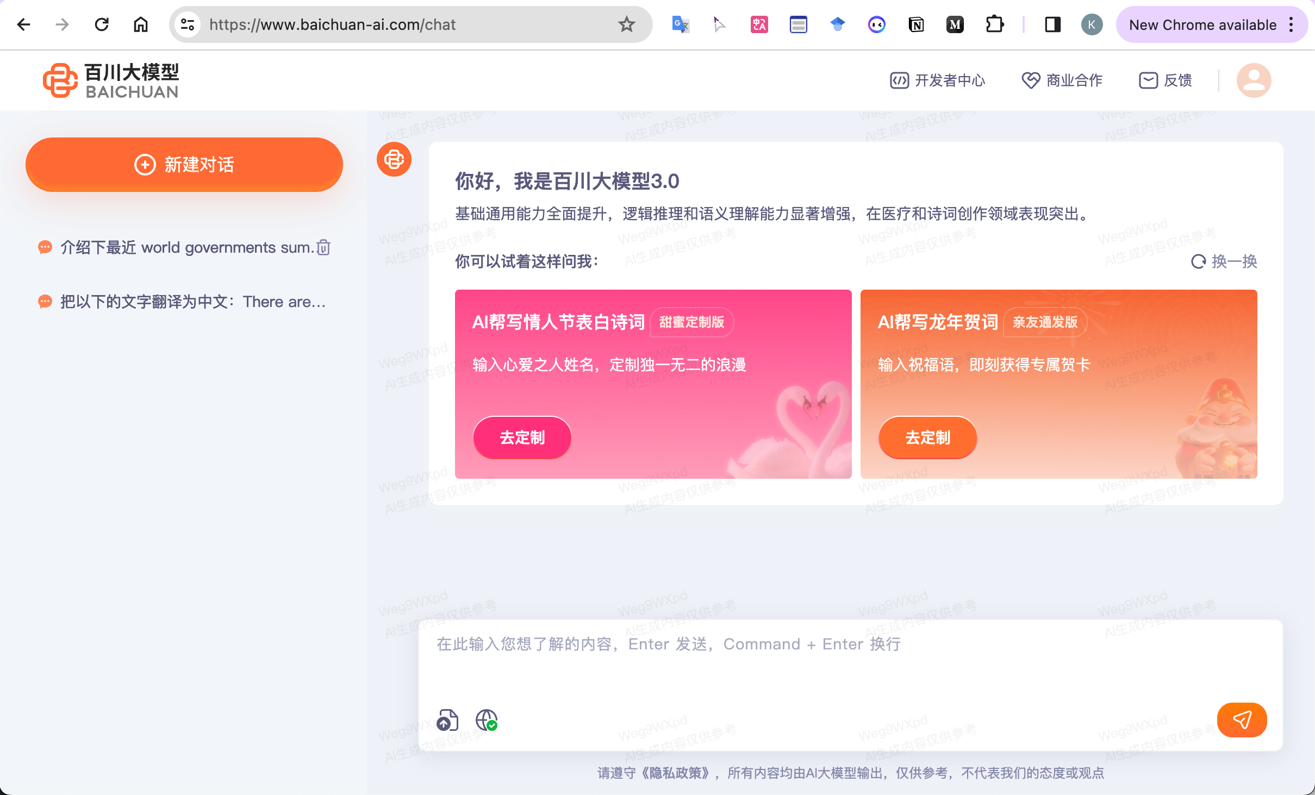
Task: Delete the world governments conversation
Action: [x=323, y=248]
